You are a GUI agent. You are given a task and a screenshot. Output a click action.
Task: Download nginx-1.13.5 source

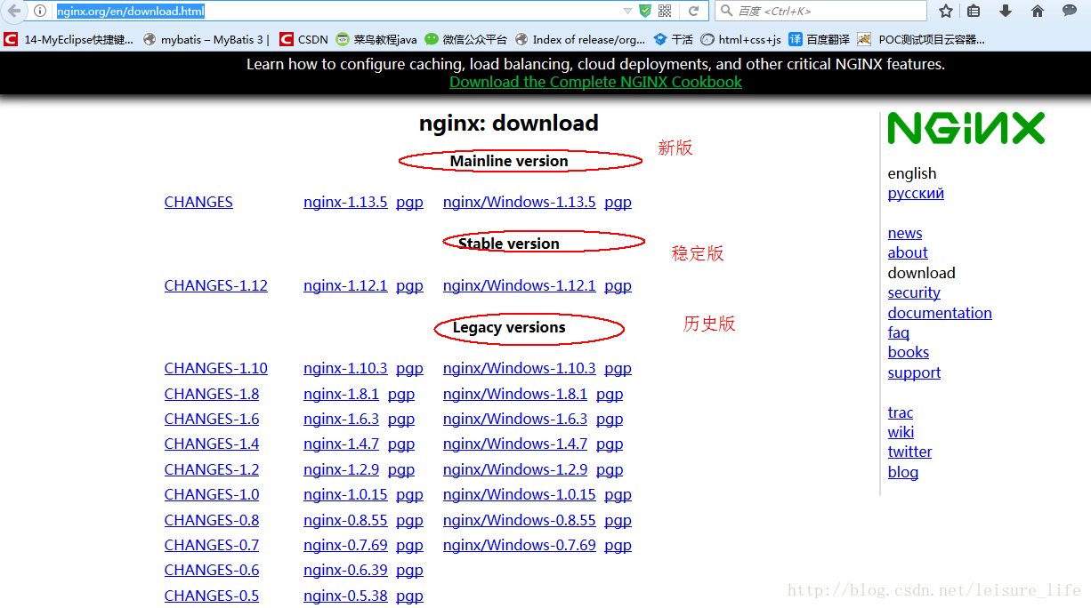coord(345,202)
